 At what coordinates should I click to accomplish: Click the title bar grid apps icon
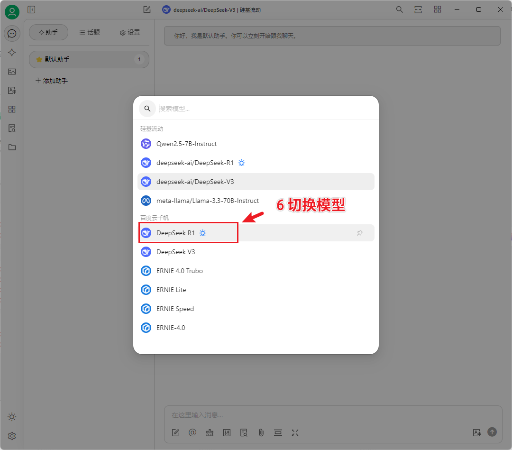(438, 9)
